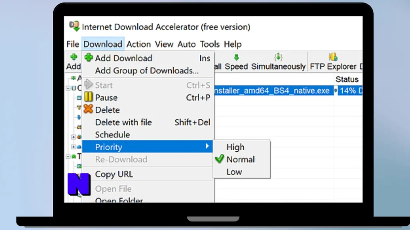Click the Add toolbar button
The height and width of the screenshot is (230, 410).
tap(74, 62)
